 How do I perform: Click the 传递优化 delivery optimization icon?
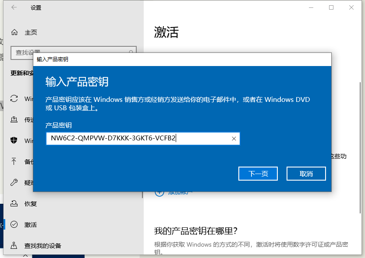14,119
